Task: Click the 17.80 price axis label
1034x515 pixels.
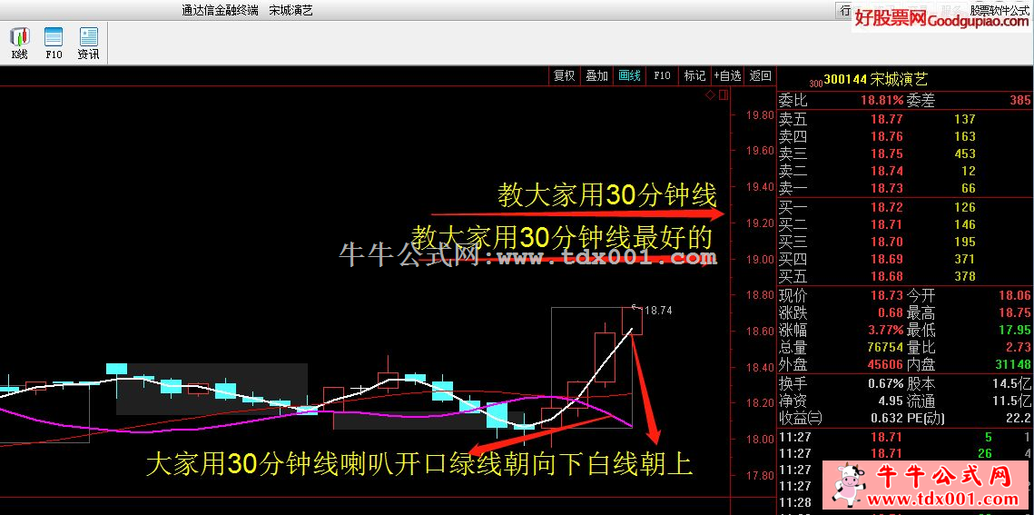Action: [x=758, y=475]
